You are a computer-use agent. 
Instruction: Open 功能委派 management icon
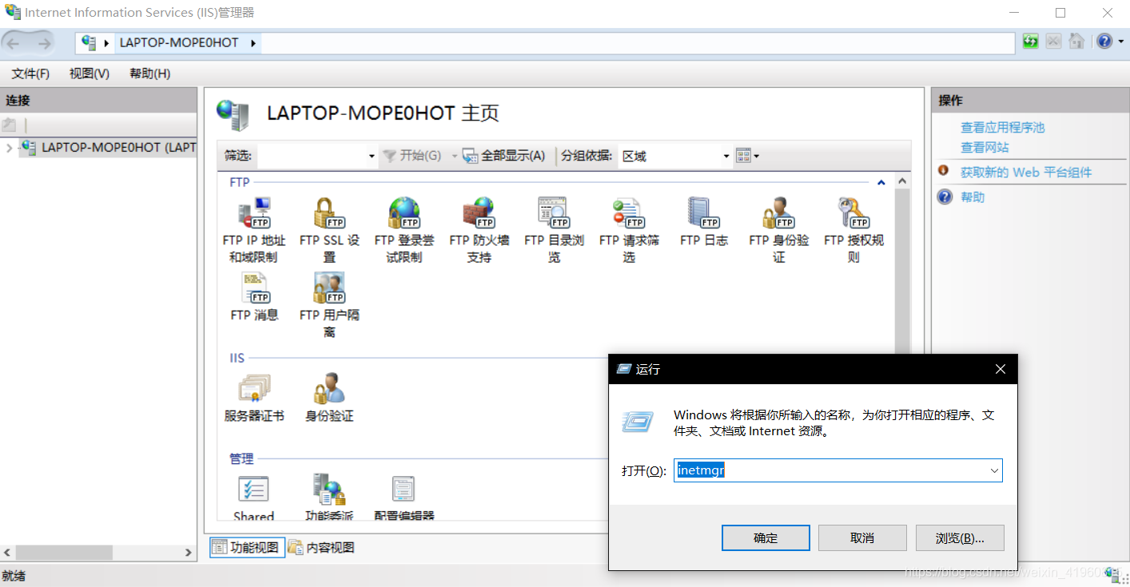coord(329,498)
